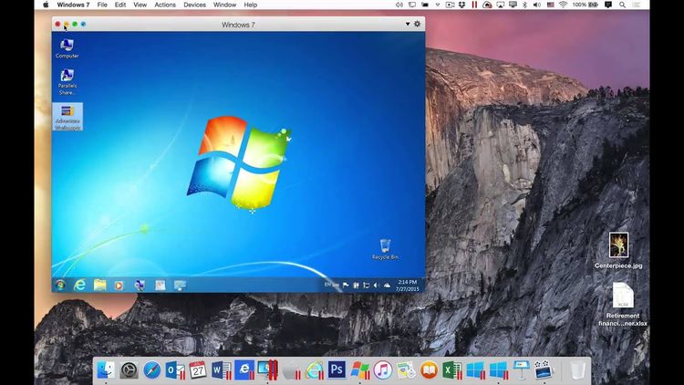This screenshot has height=385, width=684.
Task: Open Spotlight search magnifier
Action: 622,5
